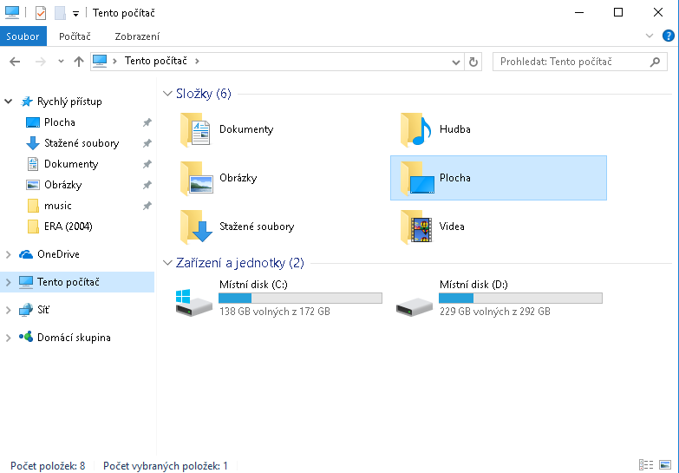
Task: Open the Videa folder icon
Action: pos(416,227)
